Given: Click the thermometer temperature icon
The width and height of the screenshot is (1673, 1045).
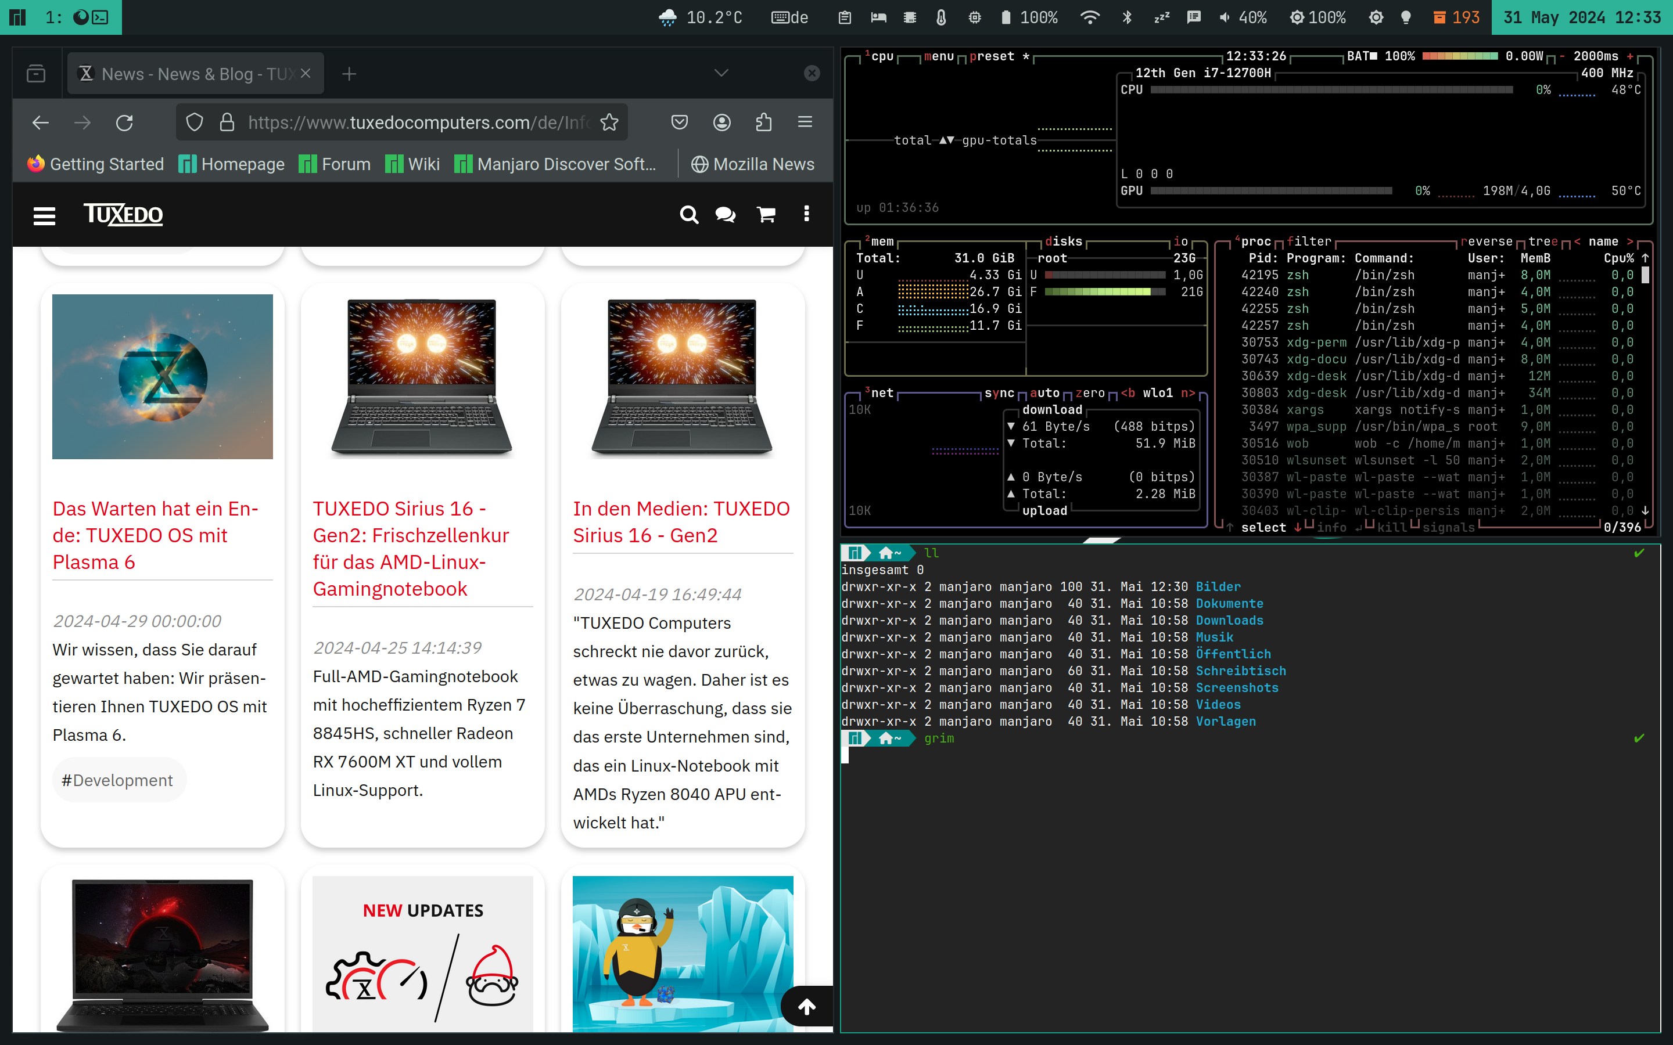Looking at the screenshot, I should 941,17.
